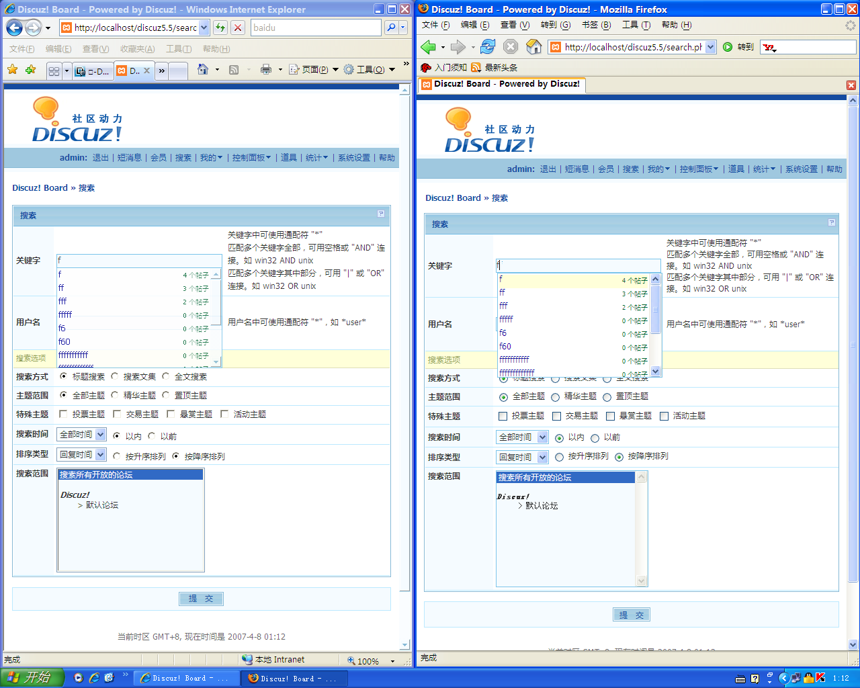Open Internet Explorer 查看(V) menu

pyautogui.click(x=95, y=49)
